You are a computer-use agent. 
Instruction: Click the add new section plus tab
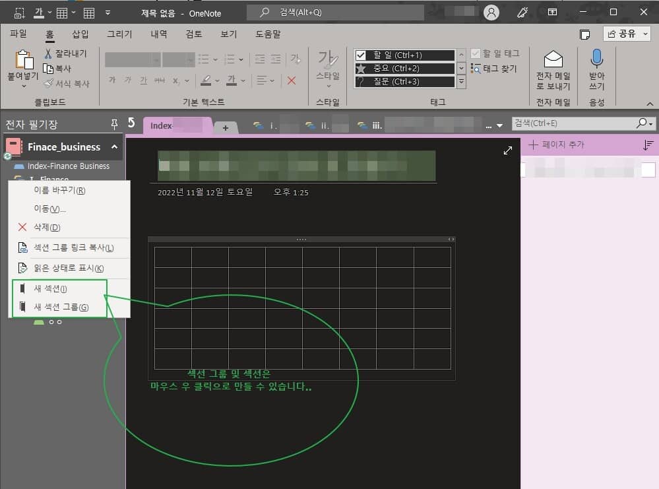point(226,127)
